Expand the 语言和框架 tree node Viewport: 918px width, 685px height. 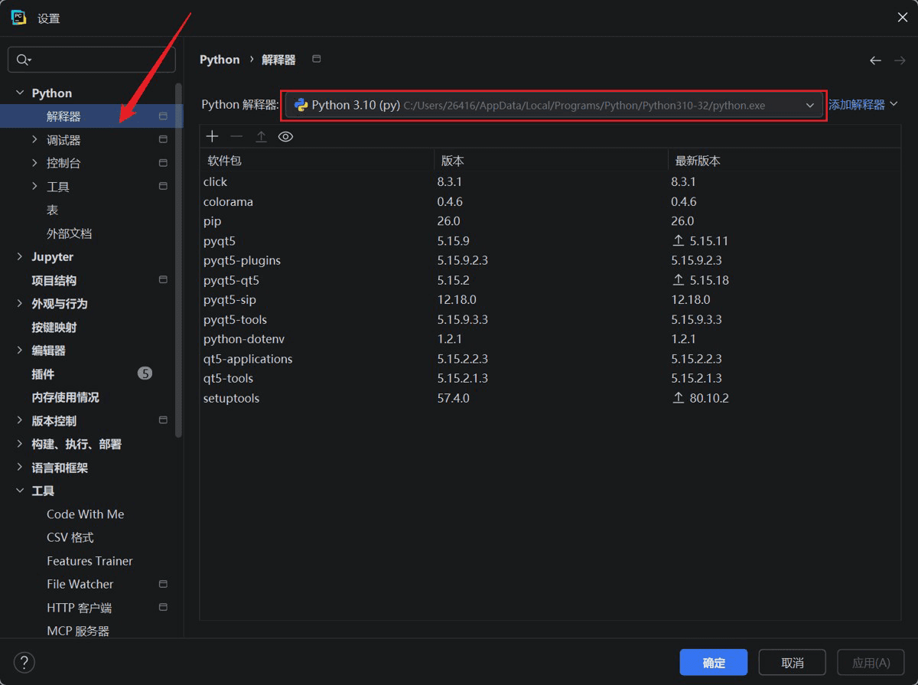(x=20, y=467)
